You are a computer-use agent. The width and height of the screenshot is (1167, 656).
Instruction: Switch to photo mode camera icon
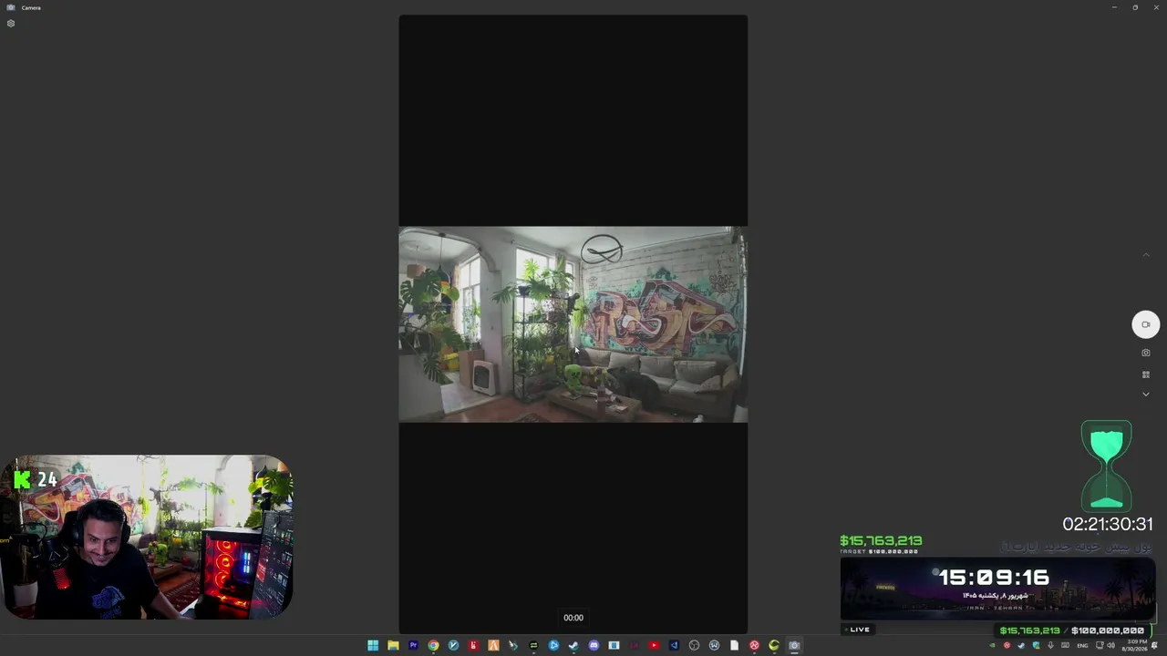pyautogui.click(x=1146, y=353)
